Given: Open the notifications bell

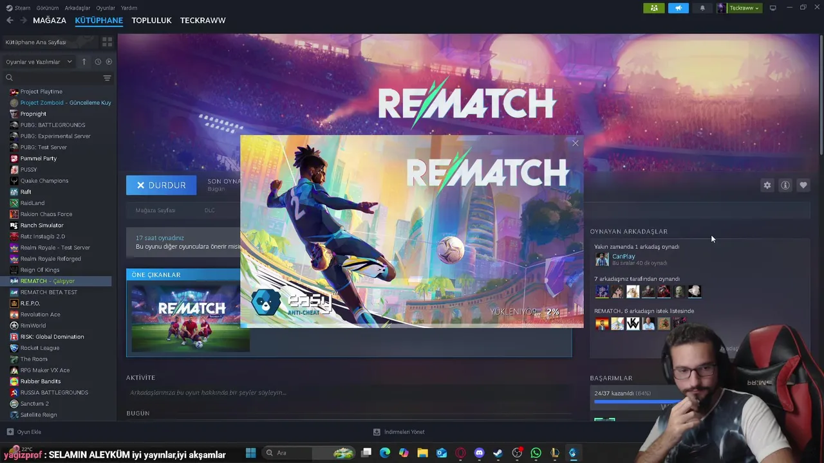Looking at the screenshot, I should coord(702,8).
